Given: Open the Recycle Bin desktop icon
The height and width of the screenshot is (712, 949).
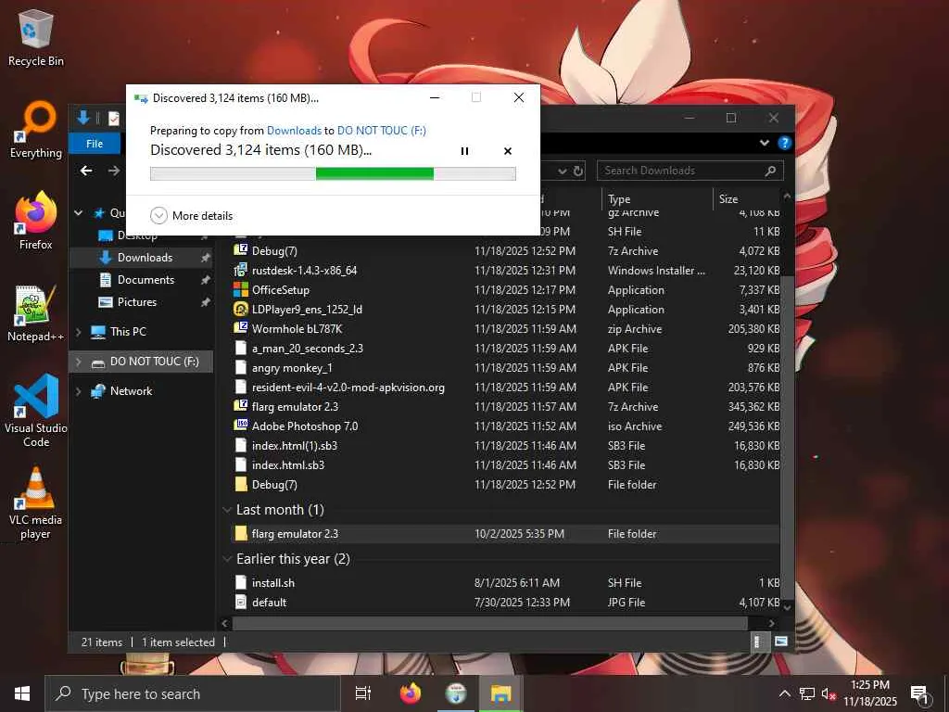Looking at the screenshot, I should point(36,37).
